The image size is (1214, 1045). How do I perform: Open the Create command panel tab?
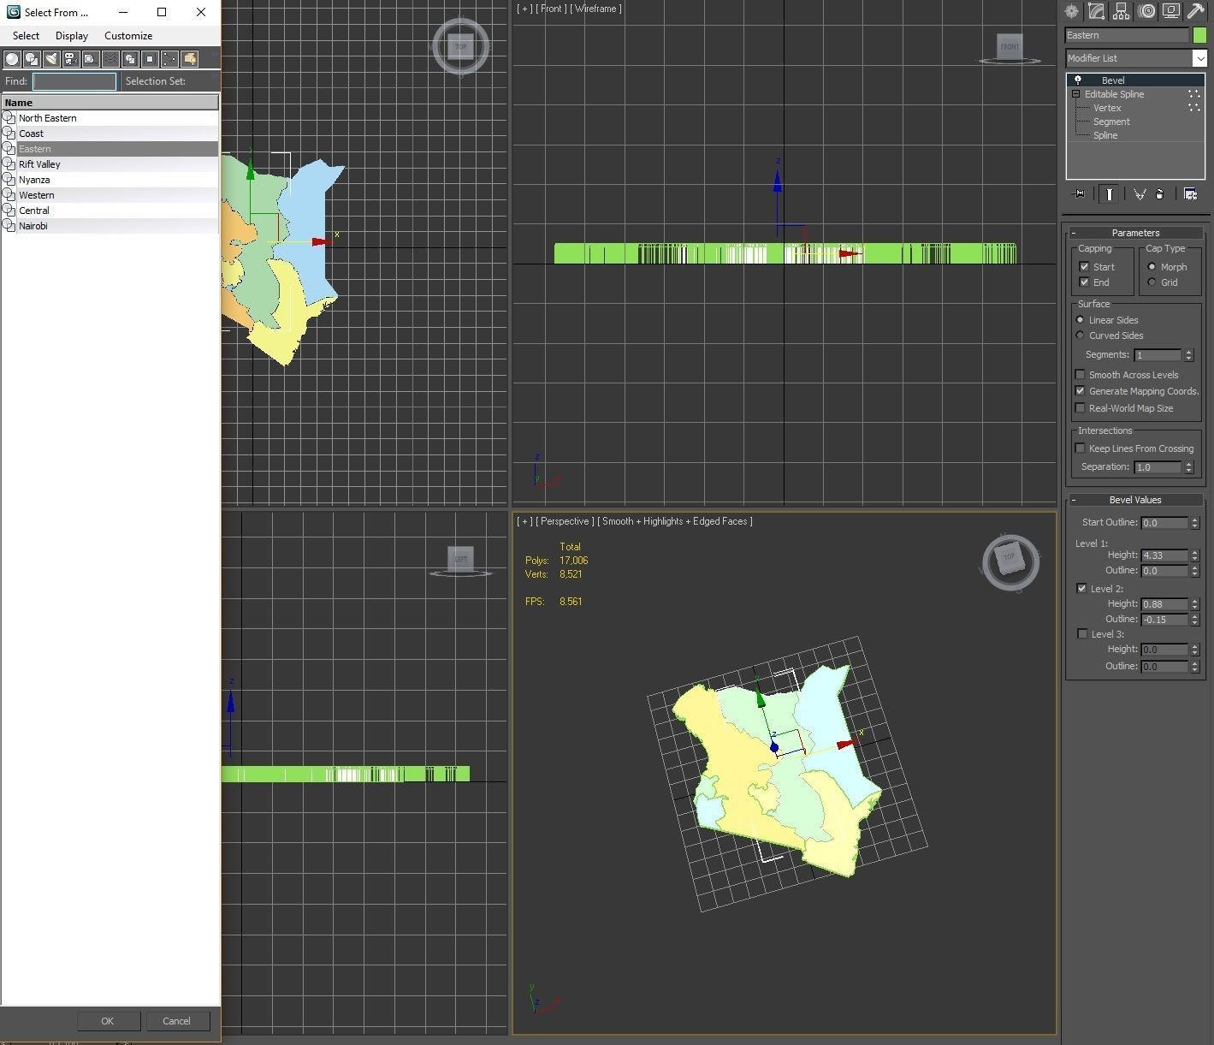pyautogui.click(x=1071, y=11)
